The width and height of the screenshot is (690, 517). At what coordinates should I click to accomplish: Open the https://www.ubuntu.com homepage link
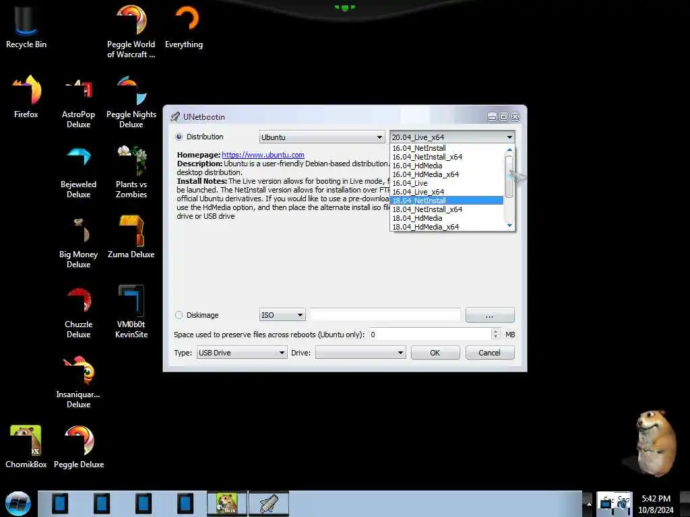tap(263, 155)
